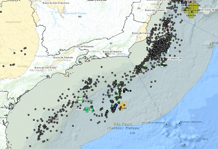Click the 'Ribeirão Prêto' city label
Screen dimensions: 218x149
[x=13, y=22]
